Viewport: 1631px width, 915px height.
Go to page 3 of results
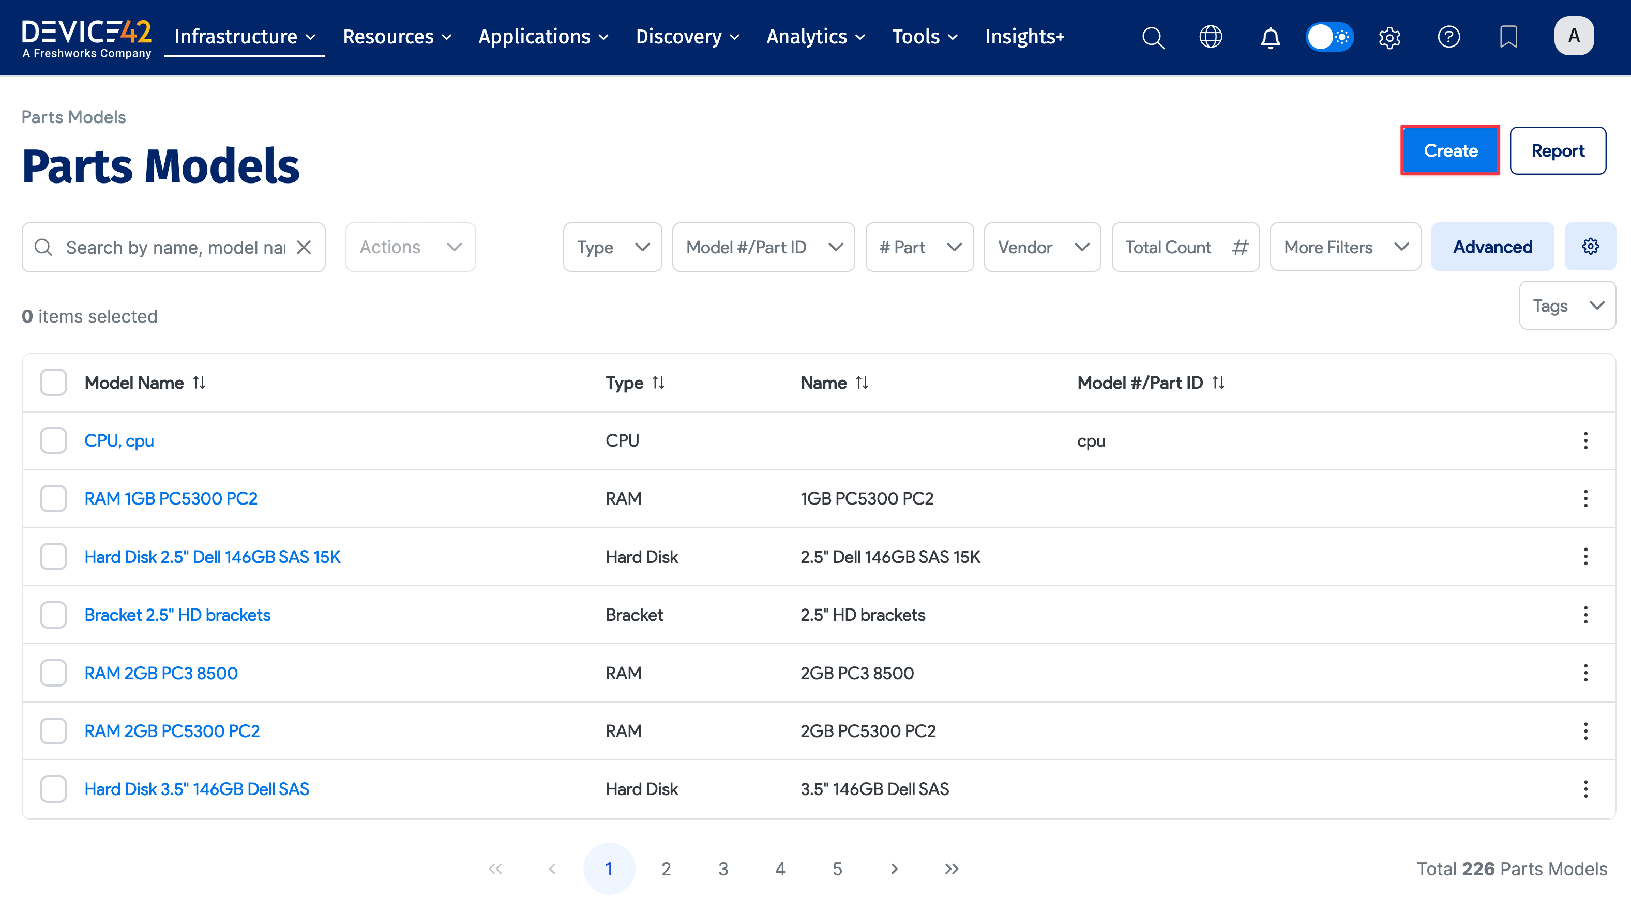coord(723,869)
